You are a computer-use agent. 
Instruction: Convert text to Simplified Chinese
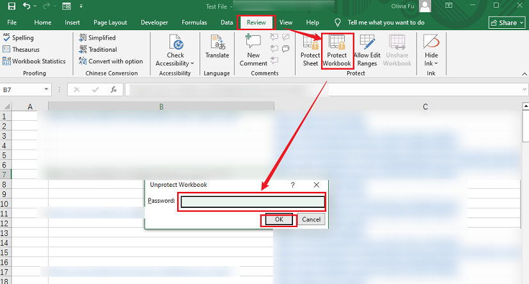click(97, 38)
